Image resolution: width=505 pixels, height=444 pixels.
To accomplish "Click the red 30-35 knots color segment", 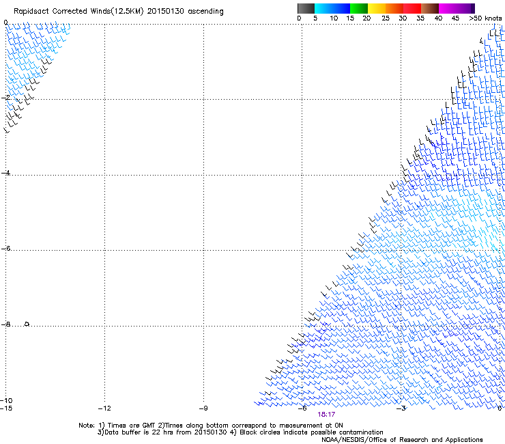I will click(412, 8).
